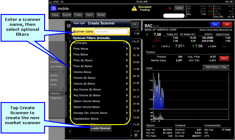Focus the Scanner name input field
The width and height of the screenshot is (235, 140).
111,31
